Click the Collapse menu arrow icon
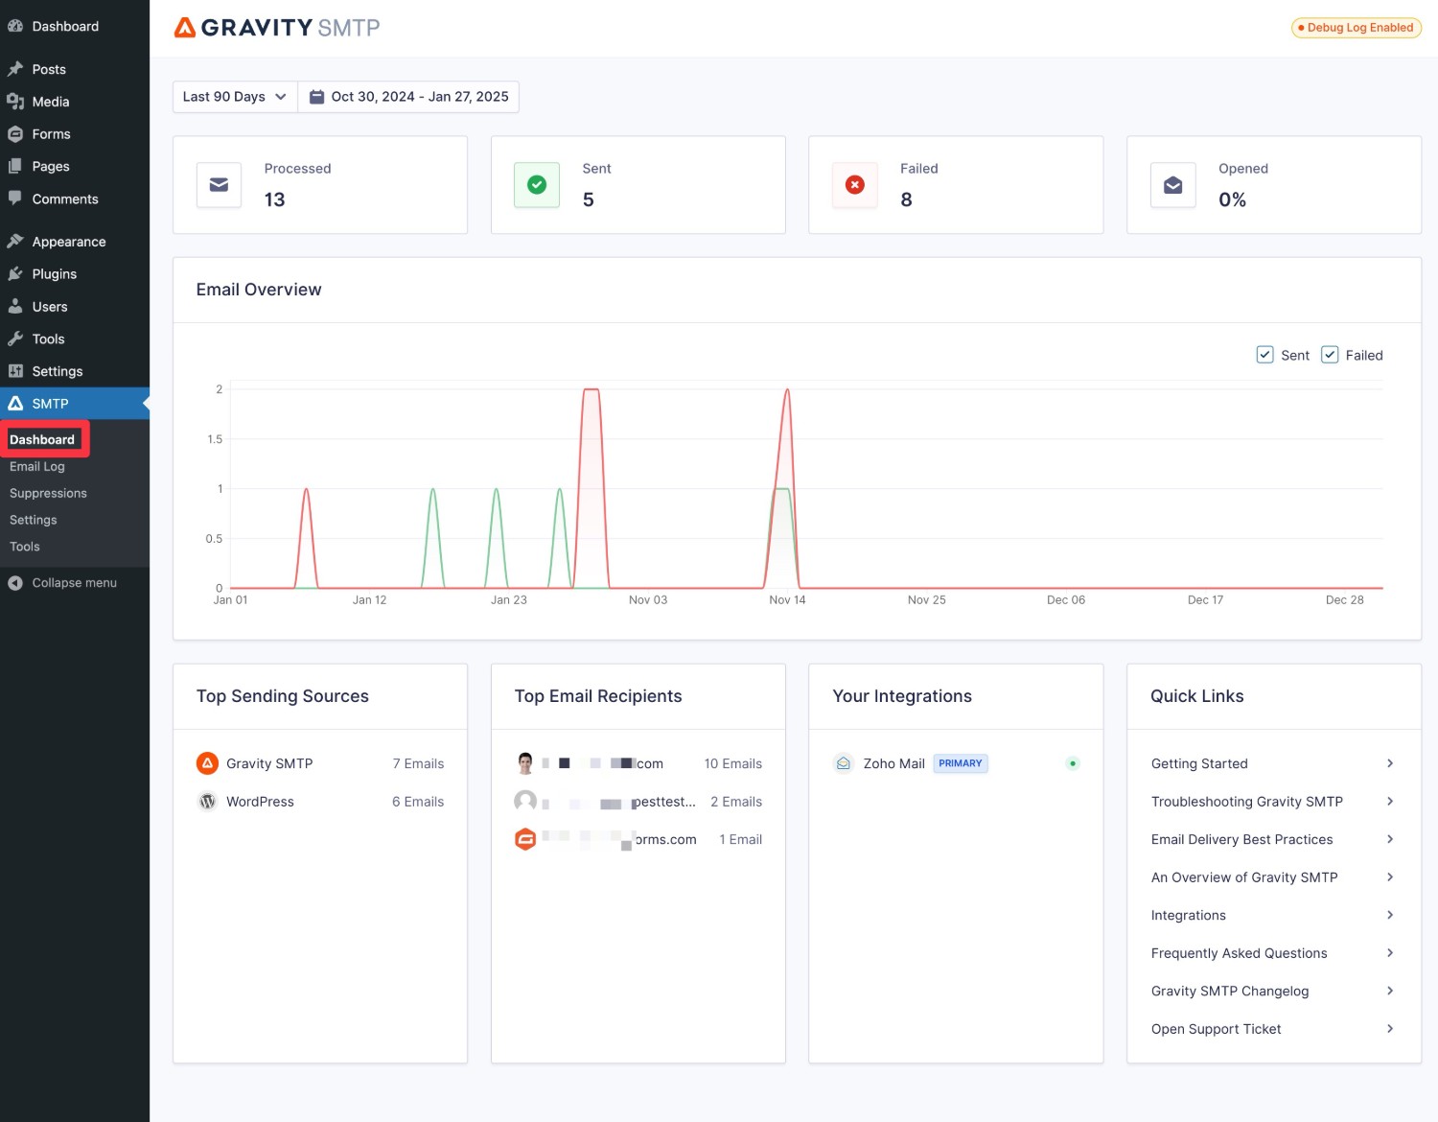Viewport: 1438px width, 1122px height. (15, 583)
